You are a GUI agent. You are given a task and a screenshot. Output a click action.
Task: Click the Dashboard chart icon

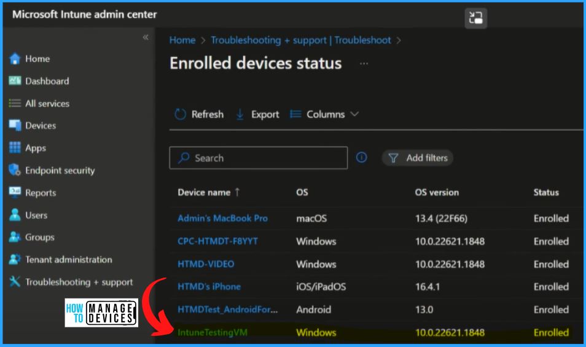click(15, 80)
